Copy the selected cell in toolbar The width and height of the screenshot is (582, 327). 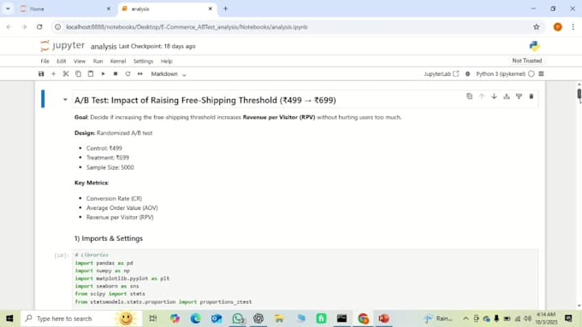(79, 74)
